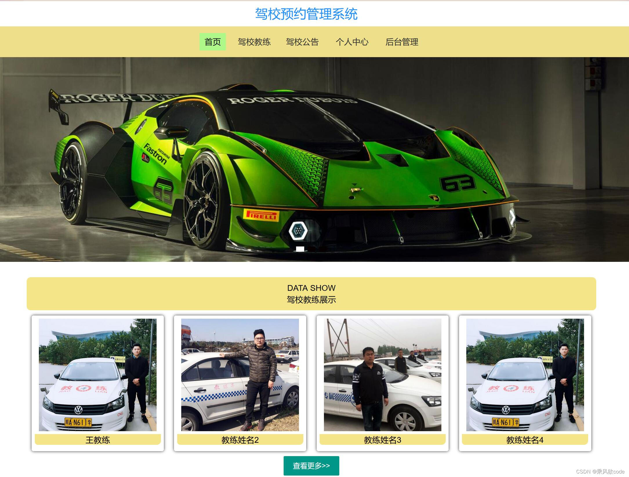Open the photo for 教练姓名3
Image resolution: width=629 pixels, height=477 pixels.
coord(383,375)
